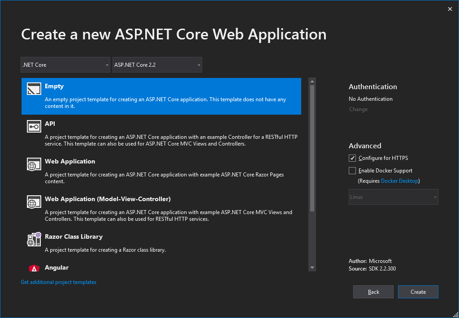The width and height of the screenshot is (459, 318).
Task: Click the Web Application globe icon
Action: (x=34, y=164)
